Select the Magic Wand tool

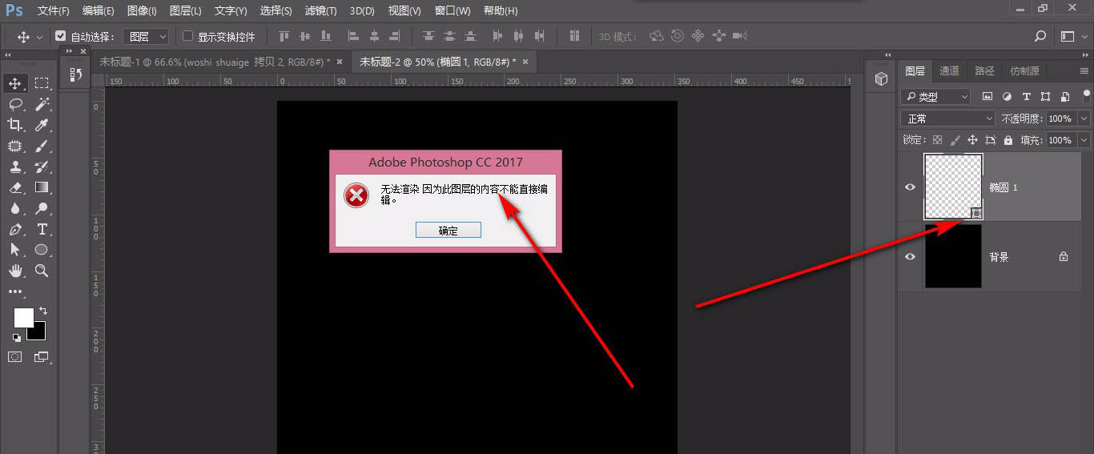[42, 104]
